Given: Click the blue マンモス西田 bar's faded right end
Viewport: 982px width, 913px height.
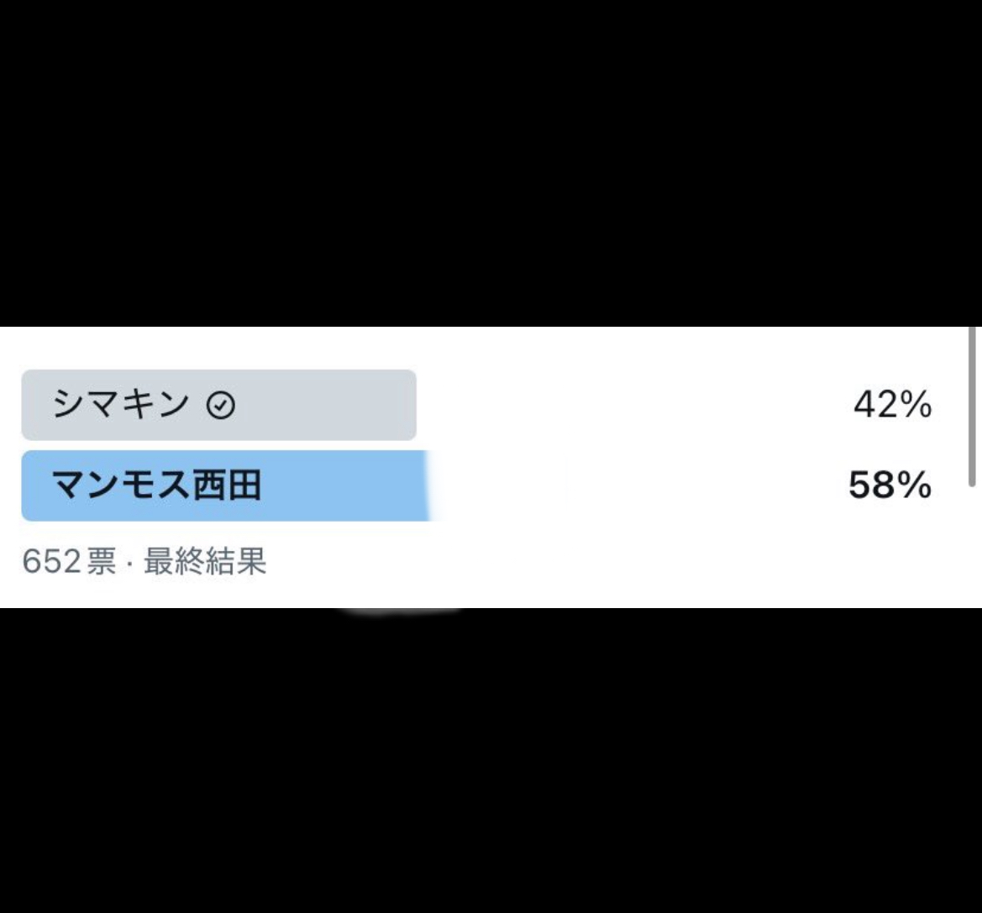Looking at the screenshot, I should [x=433, y=485].
